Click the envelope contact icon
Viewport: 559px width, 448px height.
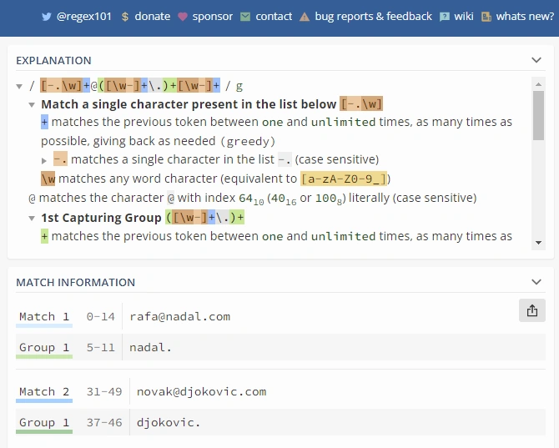click(x=245, y=17)
